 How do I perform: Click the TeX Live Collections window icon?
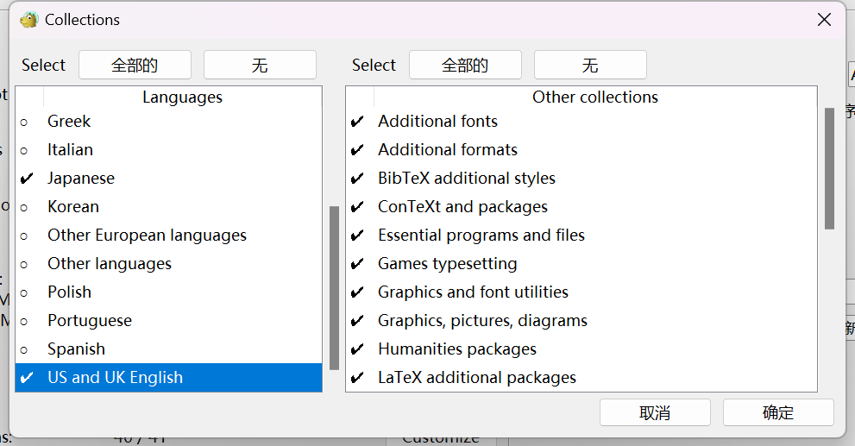[x=29, y=20]
